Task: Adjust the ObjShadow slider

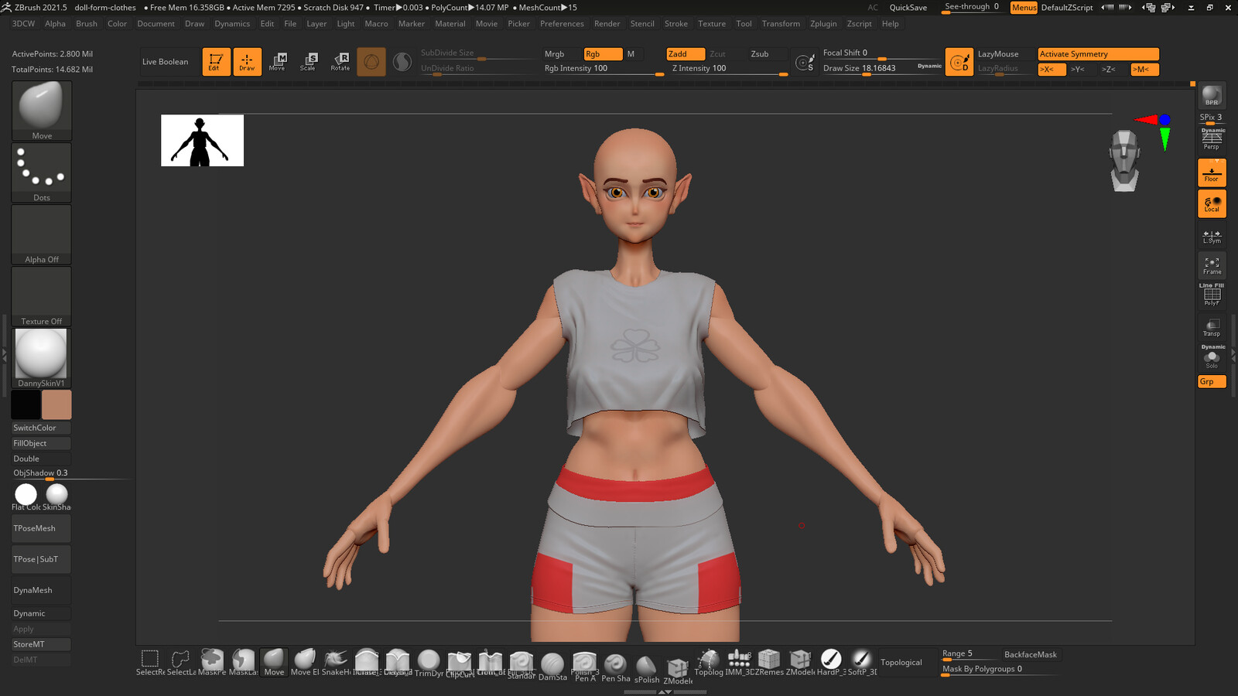Action: 70,473
